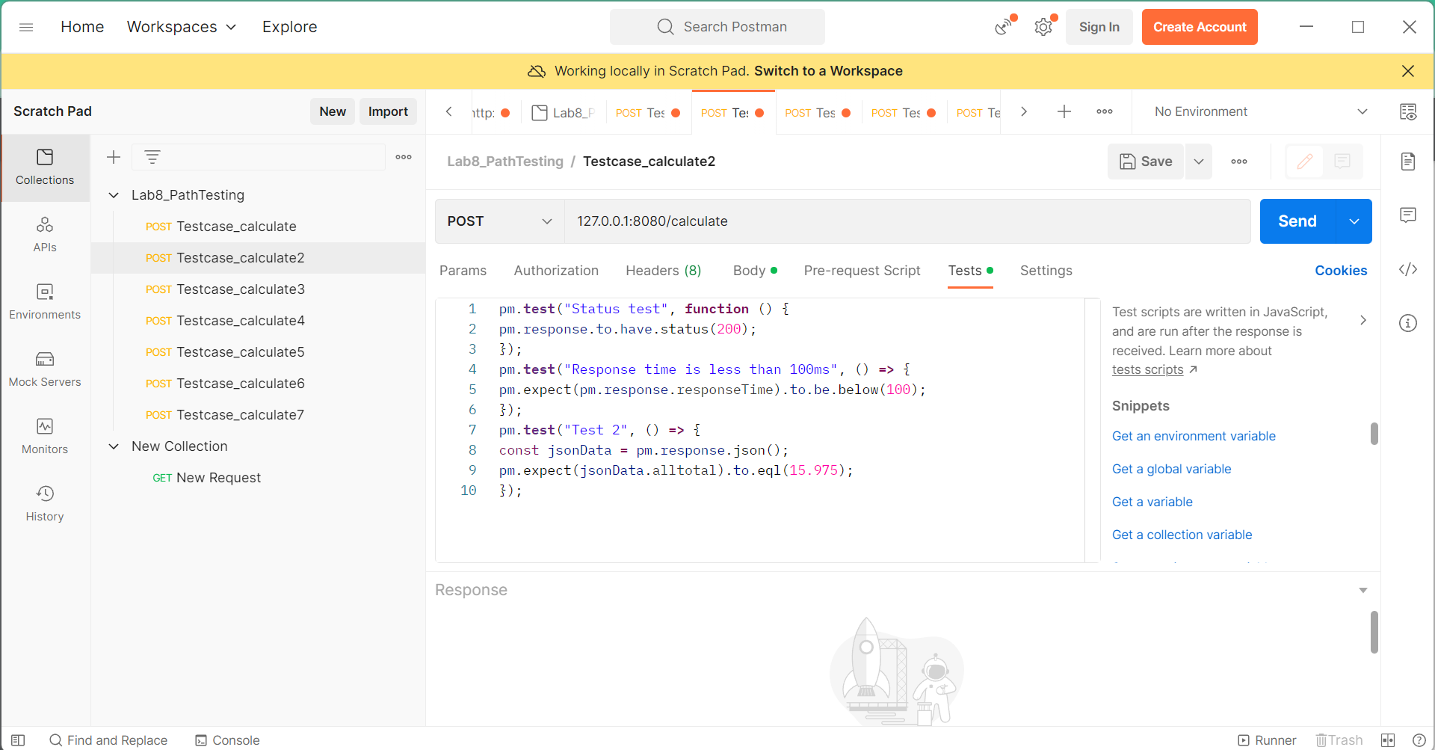Open the APIs sidebar panel

pyautogui.click(x=45, y=235)
